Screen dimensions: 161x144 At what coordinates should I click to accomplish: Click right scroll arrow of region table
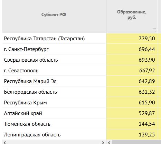(x=103, y=143)
